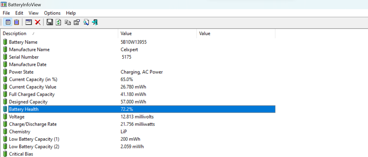Click the battery icon beside Battery Name
Screen dimensions: 368x157
[x=5, y=42]
